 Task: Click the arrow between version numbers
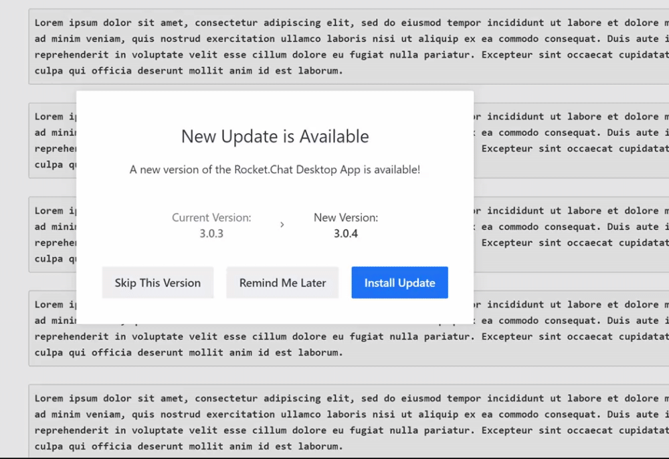tap(282, 225)
